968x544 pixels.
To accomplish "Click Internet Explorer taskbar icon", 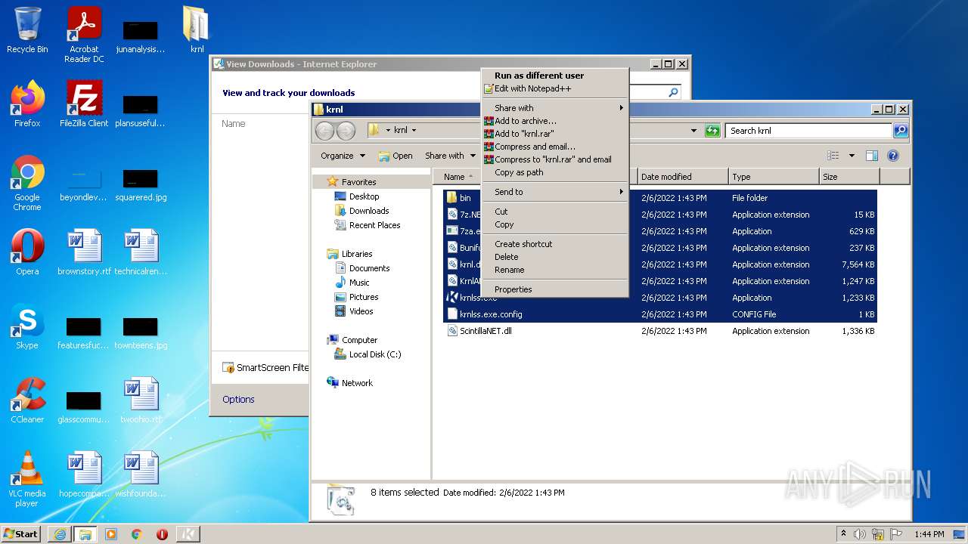I will (x=60, y=534).
